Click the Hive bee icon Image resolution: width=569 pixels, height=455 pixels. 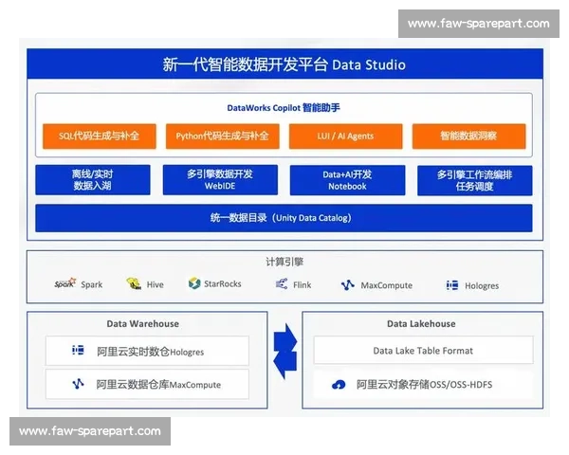coord(134,283)
